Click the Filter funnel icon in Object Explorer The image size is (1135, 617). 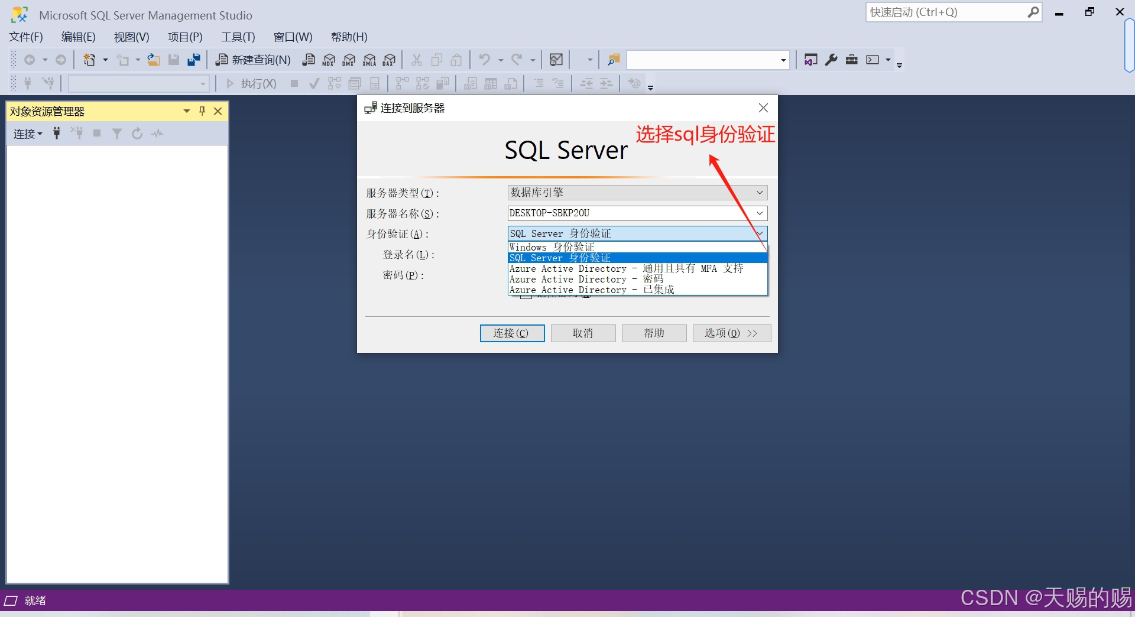click(117, 134)
